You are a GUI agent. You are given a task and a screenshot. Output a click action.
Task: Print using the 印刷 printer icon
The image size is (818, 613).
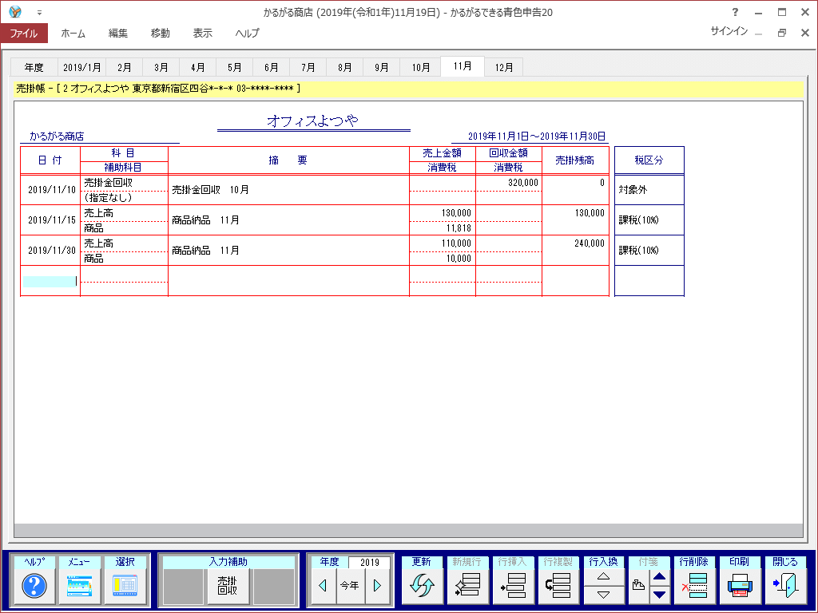[x=740, y=585]
